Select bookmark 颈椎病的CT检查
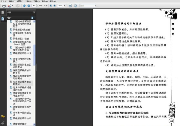The image size is (180, 126). pos(21,39)
